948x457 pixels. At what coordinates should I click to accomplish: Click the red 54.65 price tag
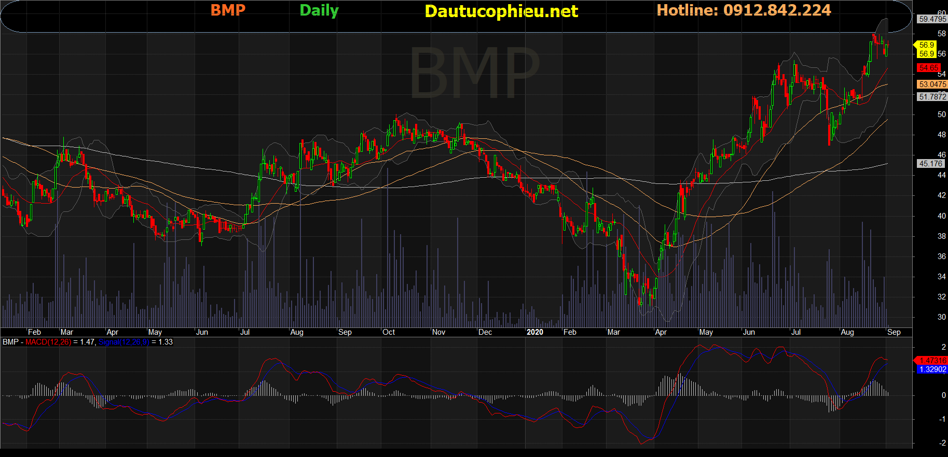point(928,68)
